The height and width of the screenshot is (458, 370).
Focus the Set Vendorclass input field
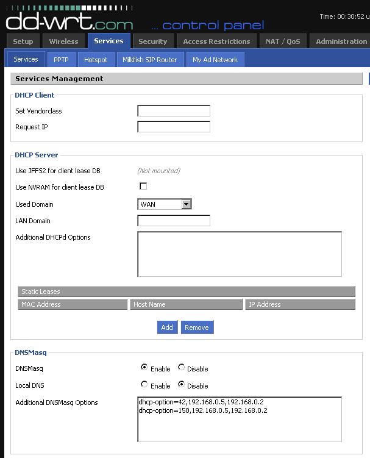coord(174,111)
